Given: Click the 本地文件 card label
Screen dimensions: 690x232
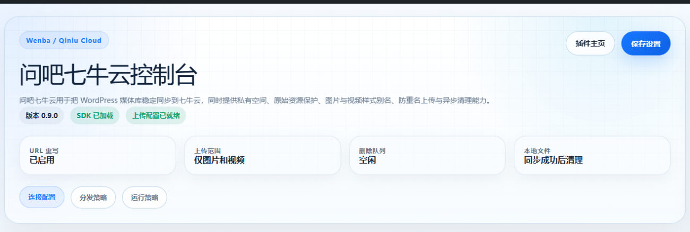Looking at the screenshot, I should 537,150.
